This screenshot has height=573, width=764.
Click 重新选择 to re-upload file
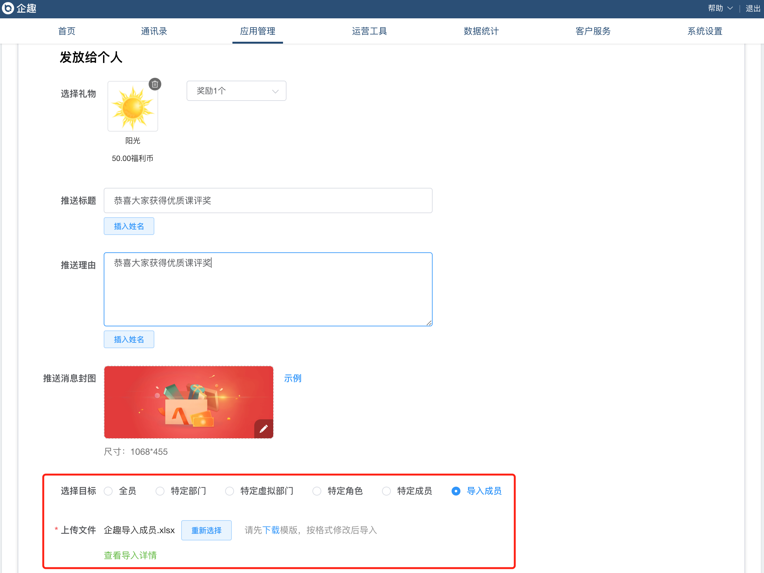(206, 530)
